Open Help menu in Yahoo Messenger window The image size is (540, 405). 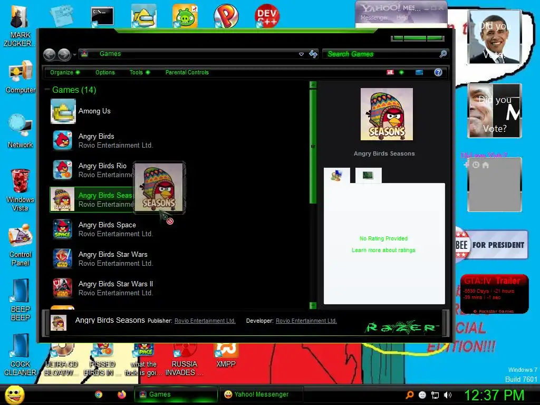click(x=402, y=17)
